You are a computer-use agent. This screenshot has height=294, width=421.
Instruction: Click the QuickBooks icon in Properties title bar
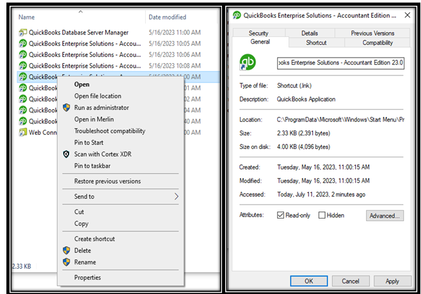point(237,15)
